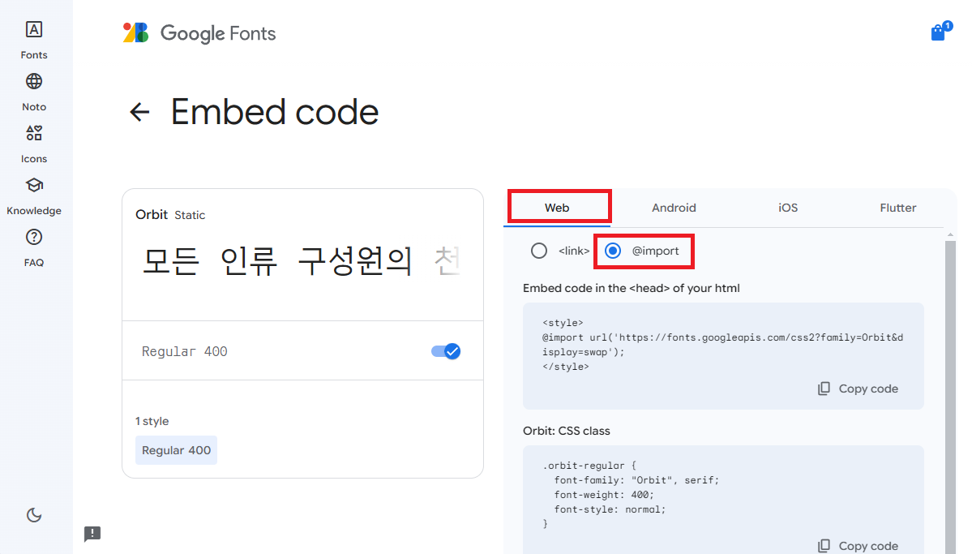
Task: Select the <link> radio option
Action: (x=538, y=251)
